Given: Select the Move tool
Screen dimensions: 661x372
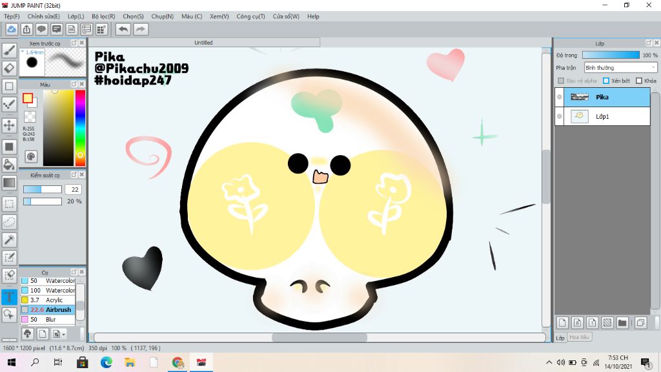Looking at the screenshot, I should (x=9, y=125).
